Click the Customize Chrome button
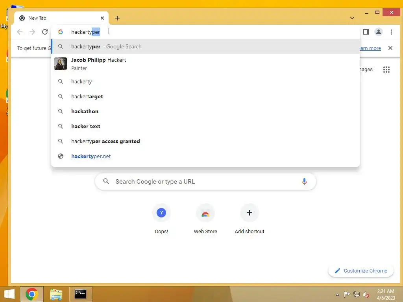This screenshot has width=403, height=302. pos(361,271)
